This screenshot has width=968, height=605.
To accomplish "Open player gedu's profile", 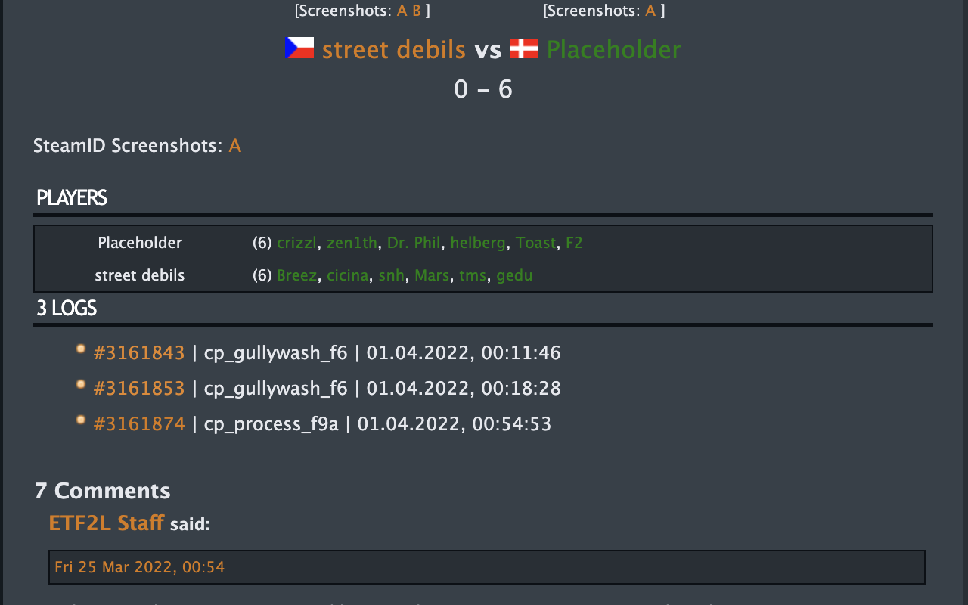I will point(514,275).
